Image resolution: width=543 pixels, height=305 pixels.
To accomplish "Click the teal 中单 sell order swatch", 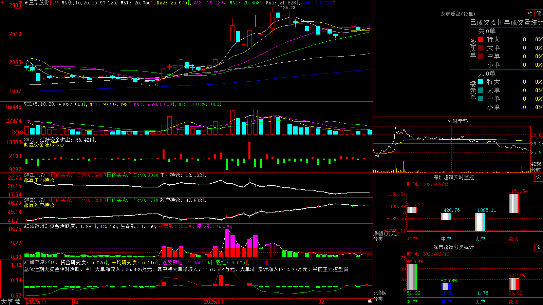I will click(481, 99).
